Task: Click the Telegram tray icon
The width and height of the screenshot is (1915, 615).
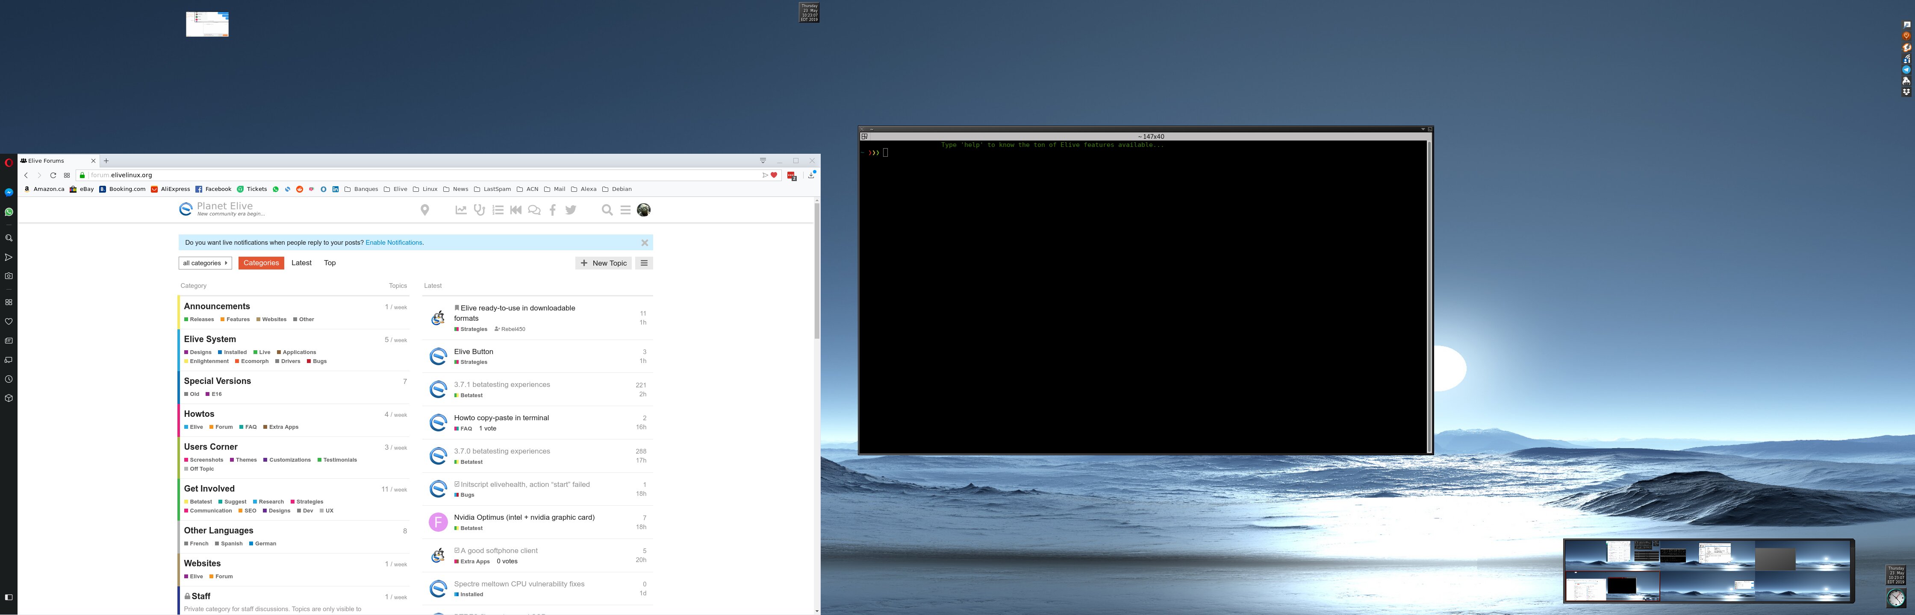Action: (1906, 70)
